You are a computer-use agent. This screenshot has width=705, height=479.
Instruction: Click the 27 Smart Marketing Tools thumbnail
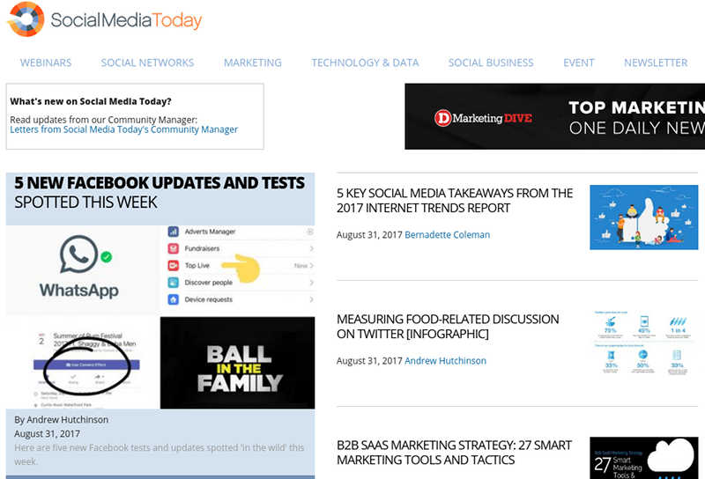(644, 458)
